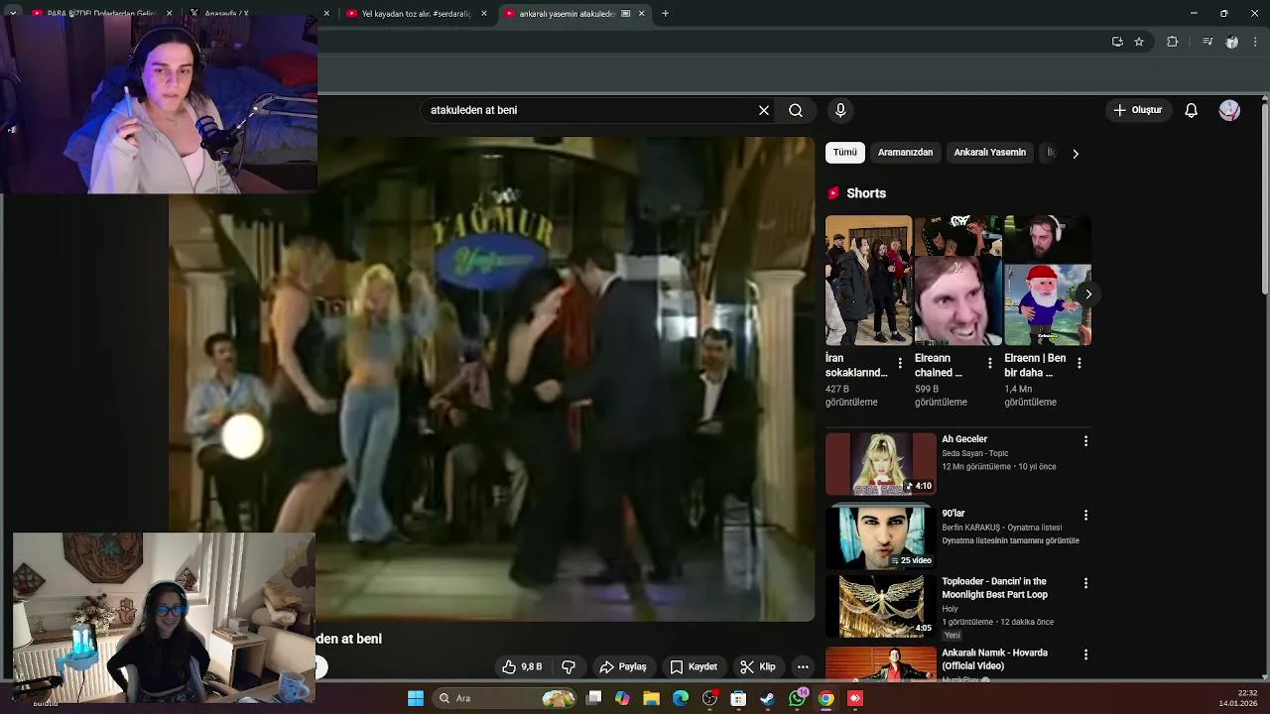The width and height of the screenshot is (1270, 714).
Task: Open YouTube notifications bell
Action: click(1192, 110)
